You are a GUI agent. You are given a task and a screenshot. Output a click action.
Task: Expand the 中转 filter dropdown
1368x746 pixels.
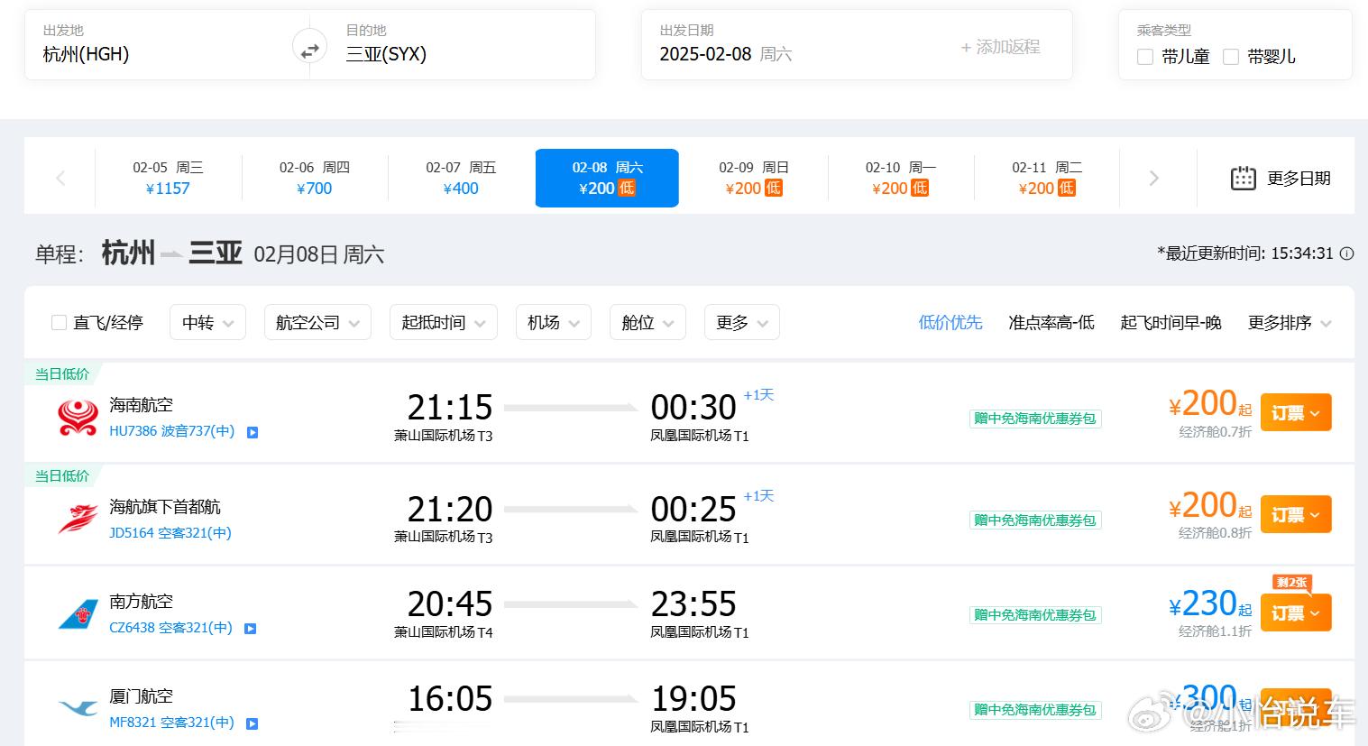coord(207,322)
